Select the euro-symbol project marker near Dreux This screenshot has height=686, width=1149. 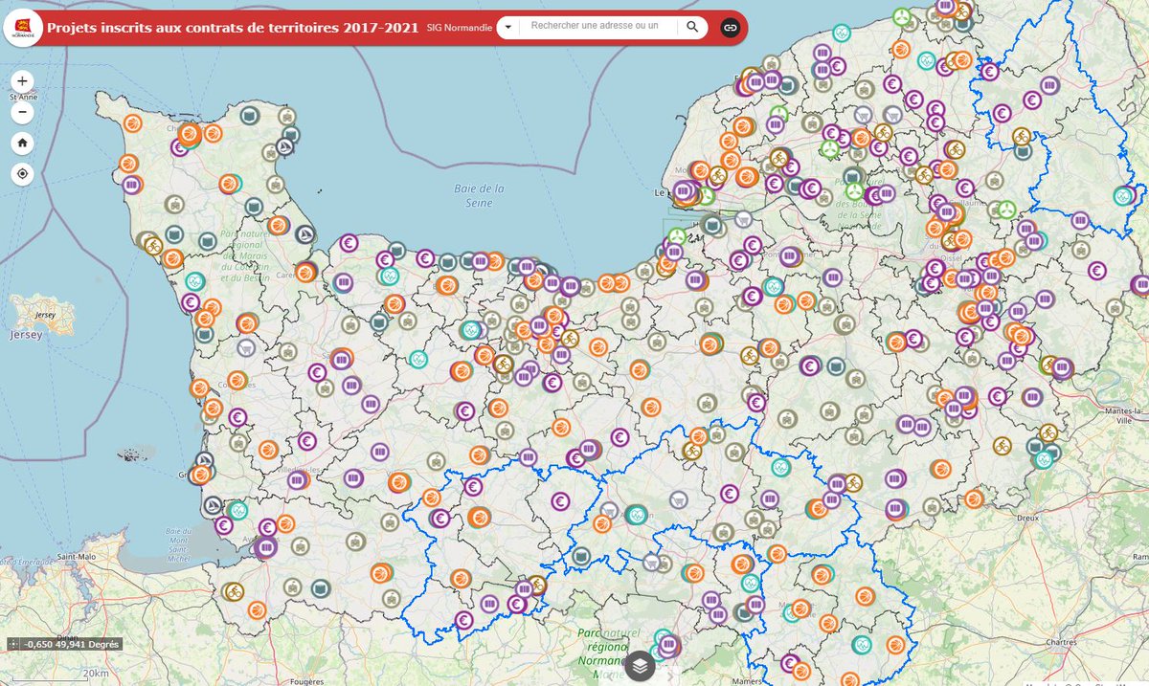(996, 394)
